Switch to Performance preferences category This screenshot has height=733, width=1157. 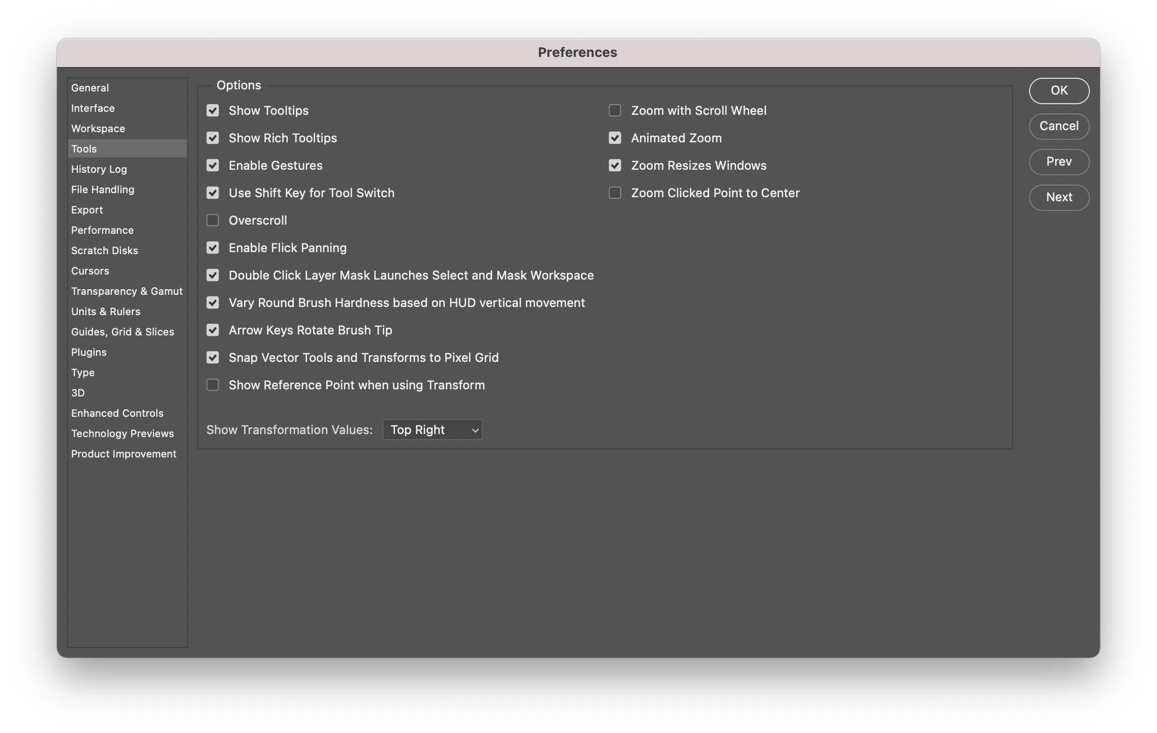click(x=102, y=230)
